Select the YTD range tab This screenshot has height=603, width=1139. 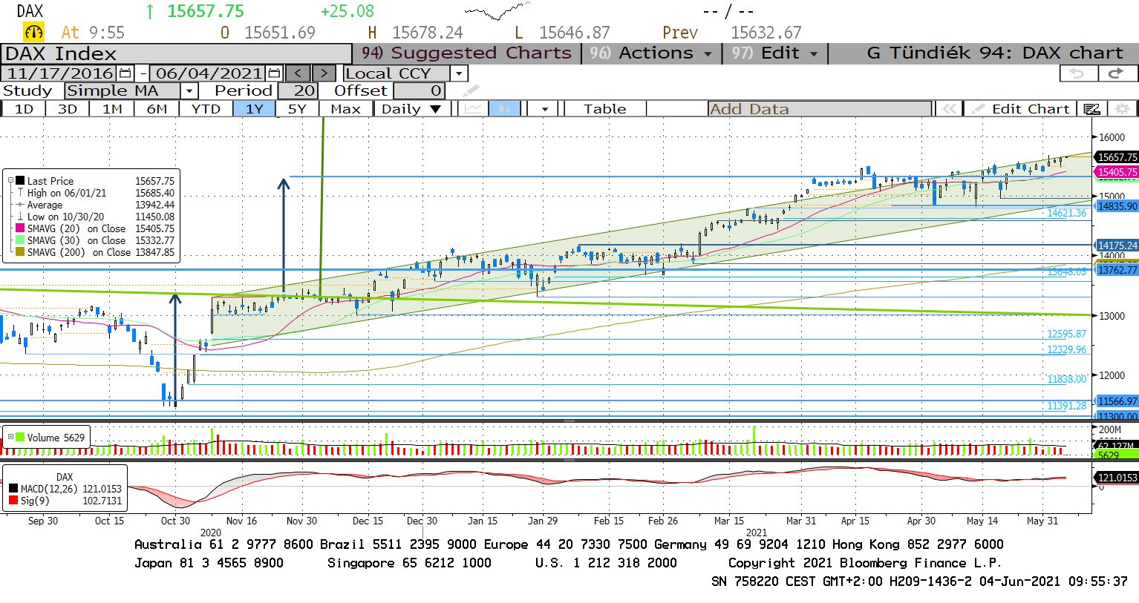coord(206,109)
